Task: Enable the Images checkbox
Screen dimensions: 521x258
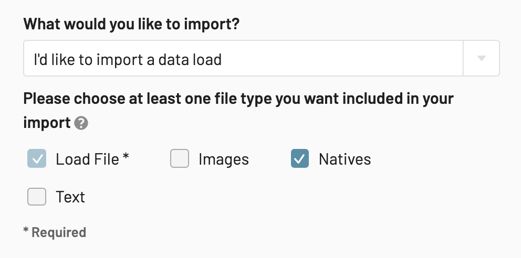Action: pos(180,158)
